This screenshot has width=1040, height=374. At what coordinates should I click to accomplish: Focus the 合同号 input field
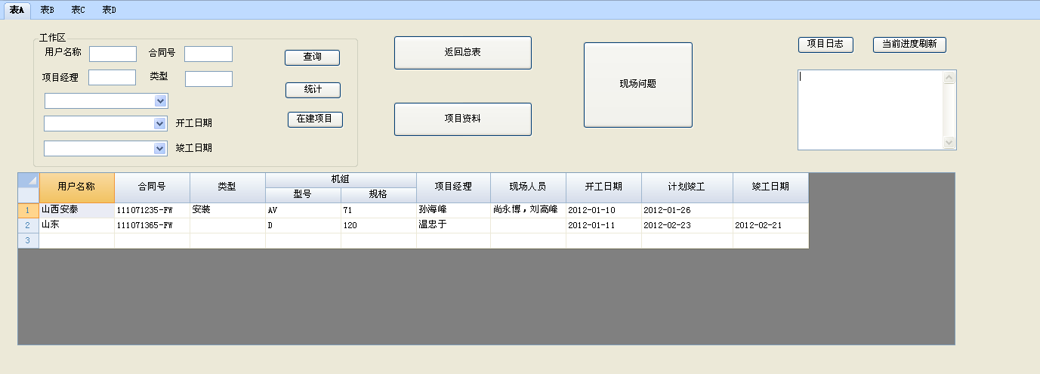pyautogui.click(x=208, y=54)
